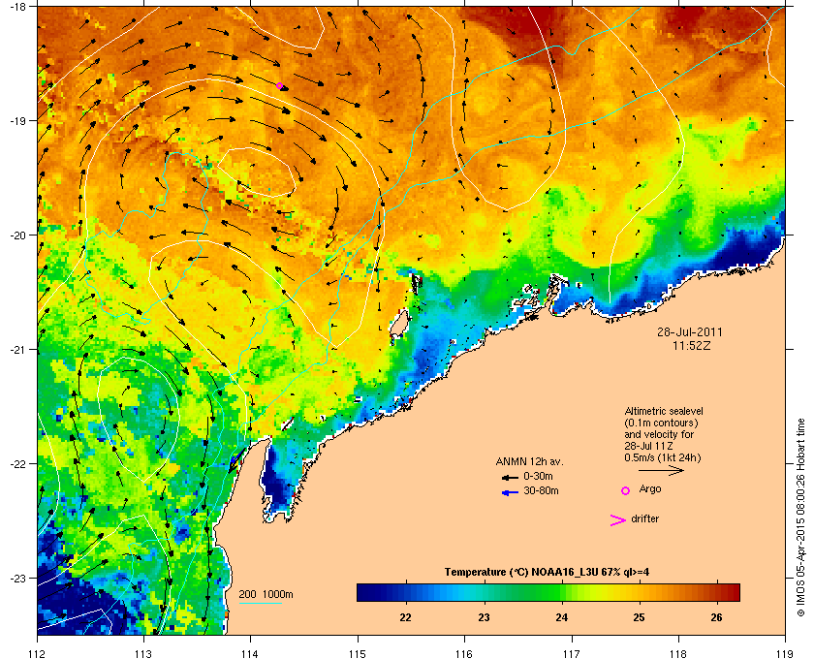Click the 11:52Z time label
The width and height of the screenshot is (814, 659).
pyautogui.click(x=692, y=345)
